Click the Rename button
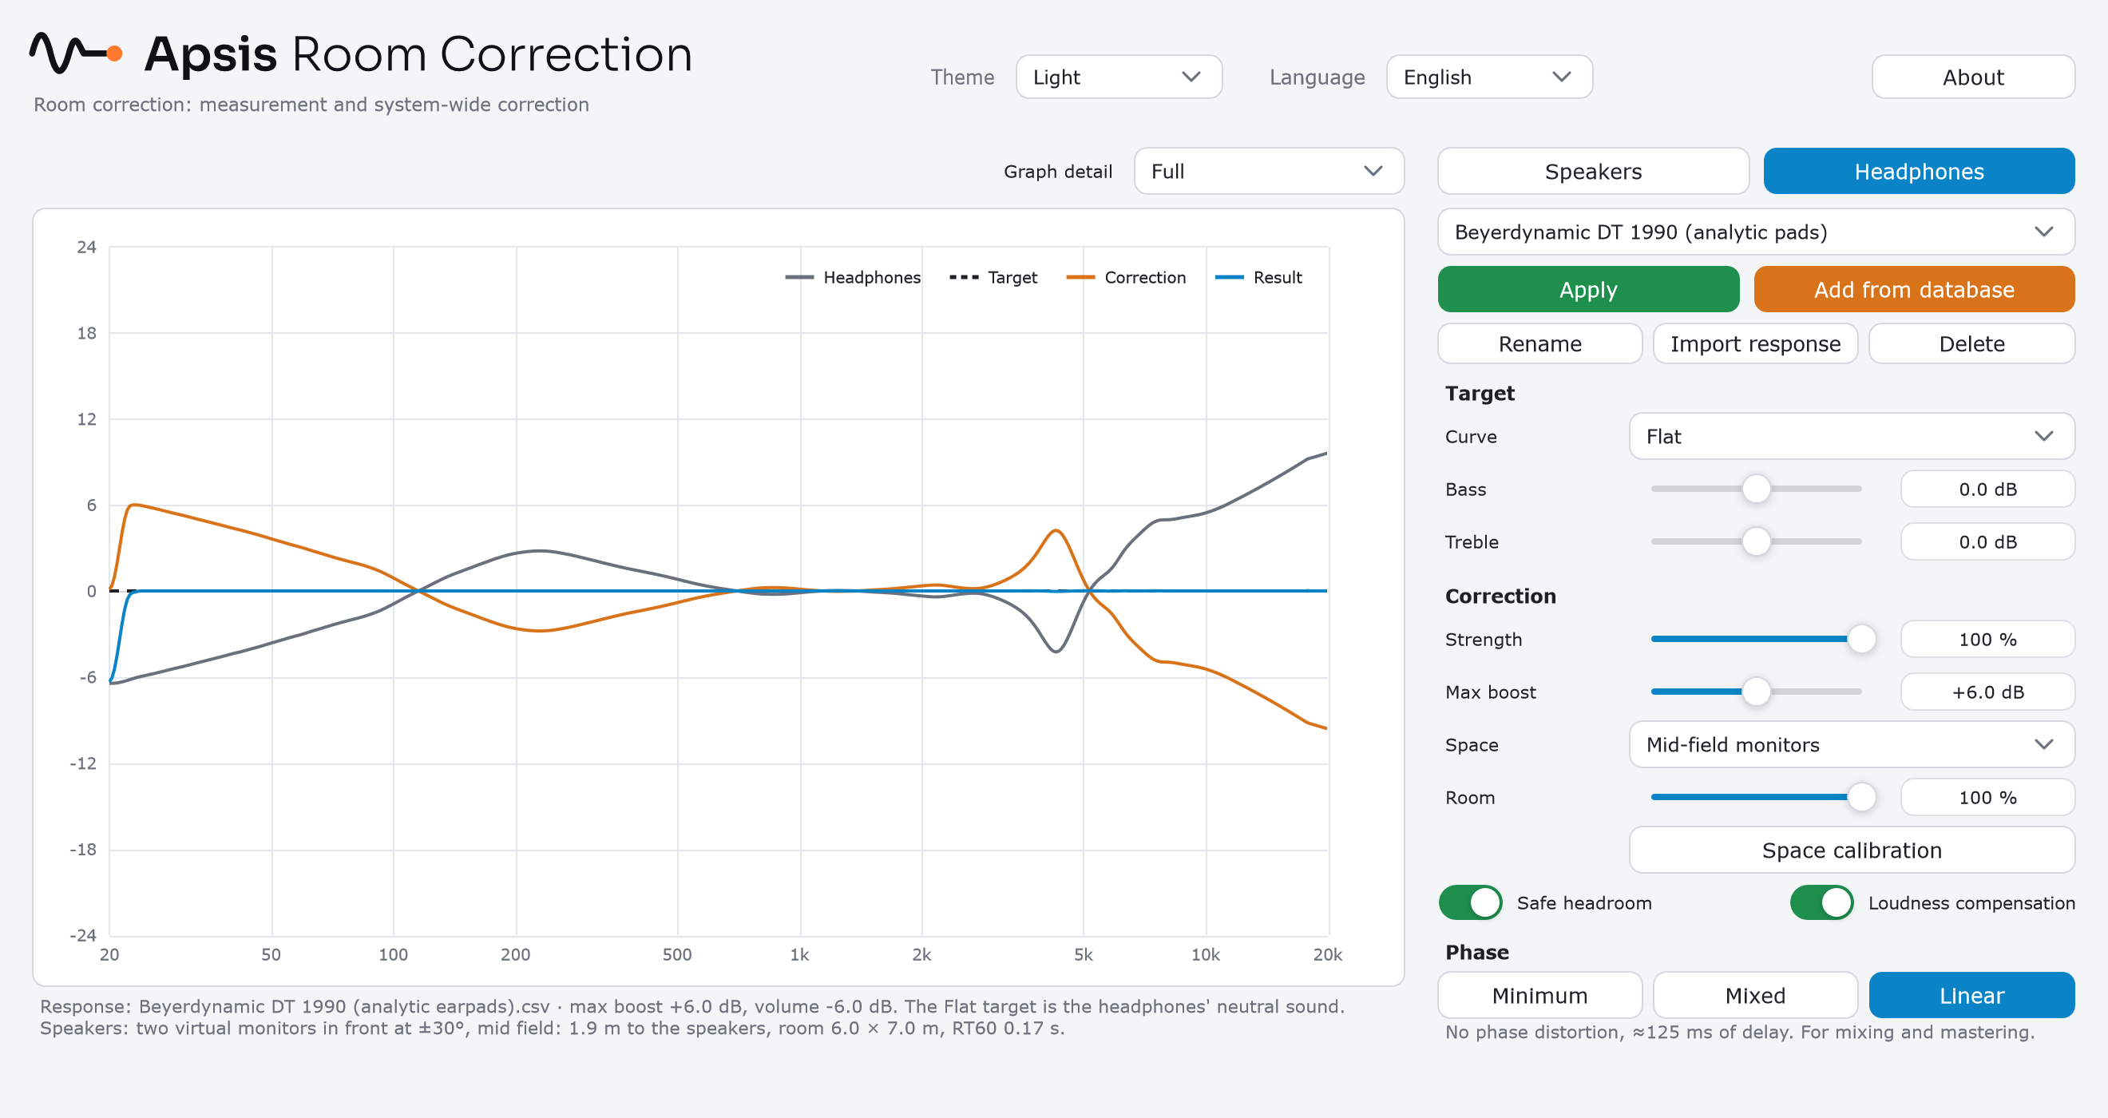Screen dimensions: 2108x1118 (1540, 343)
